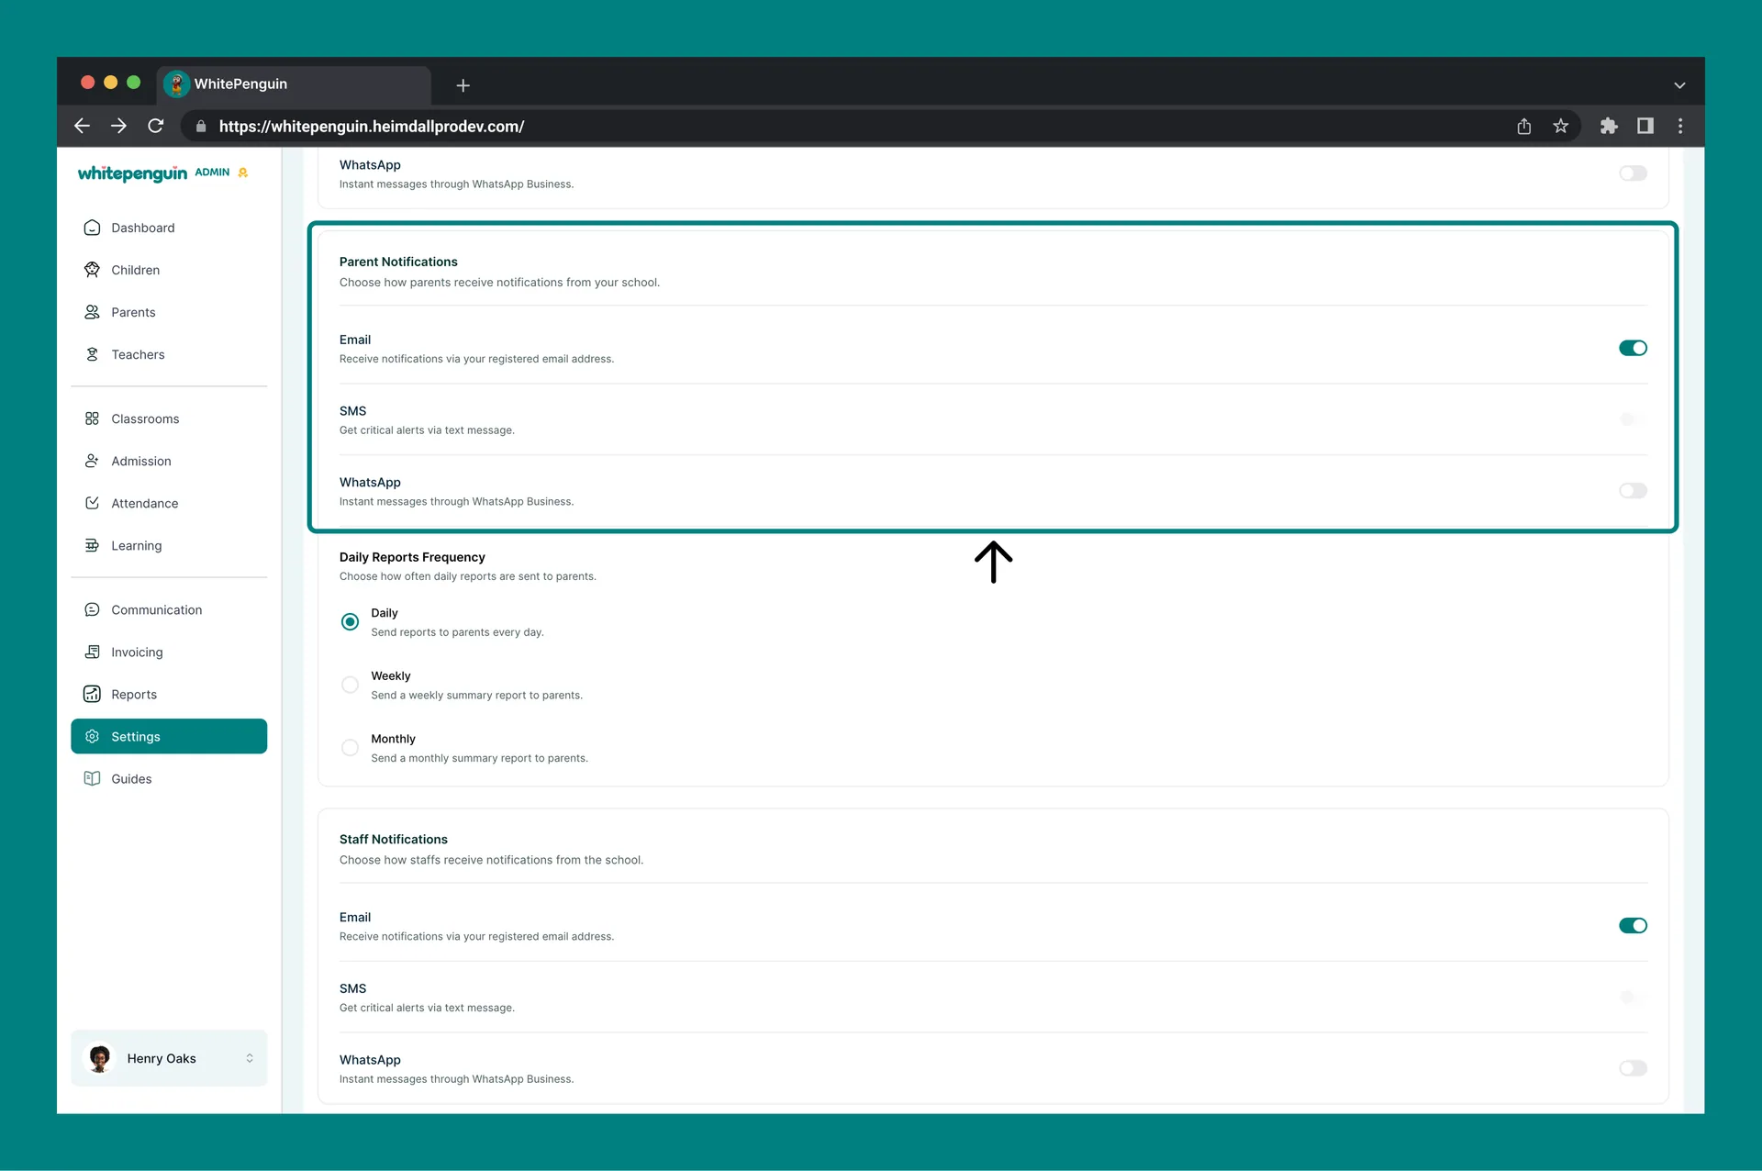Click the Learning sidebar icon
1762x1171 pixels.
tap(92, 545)
